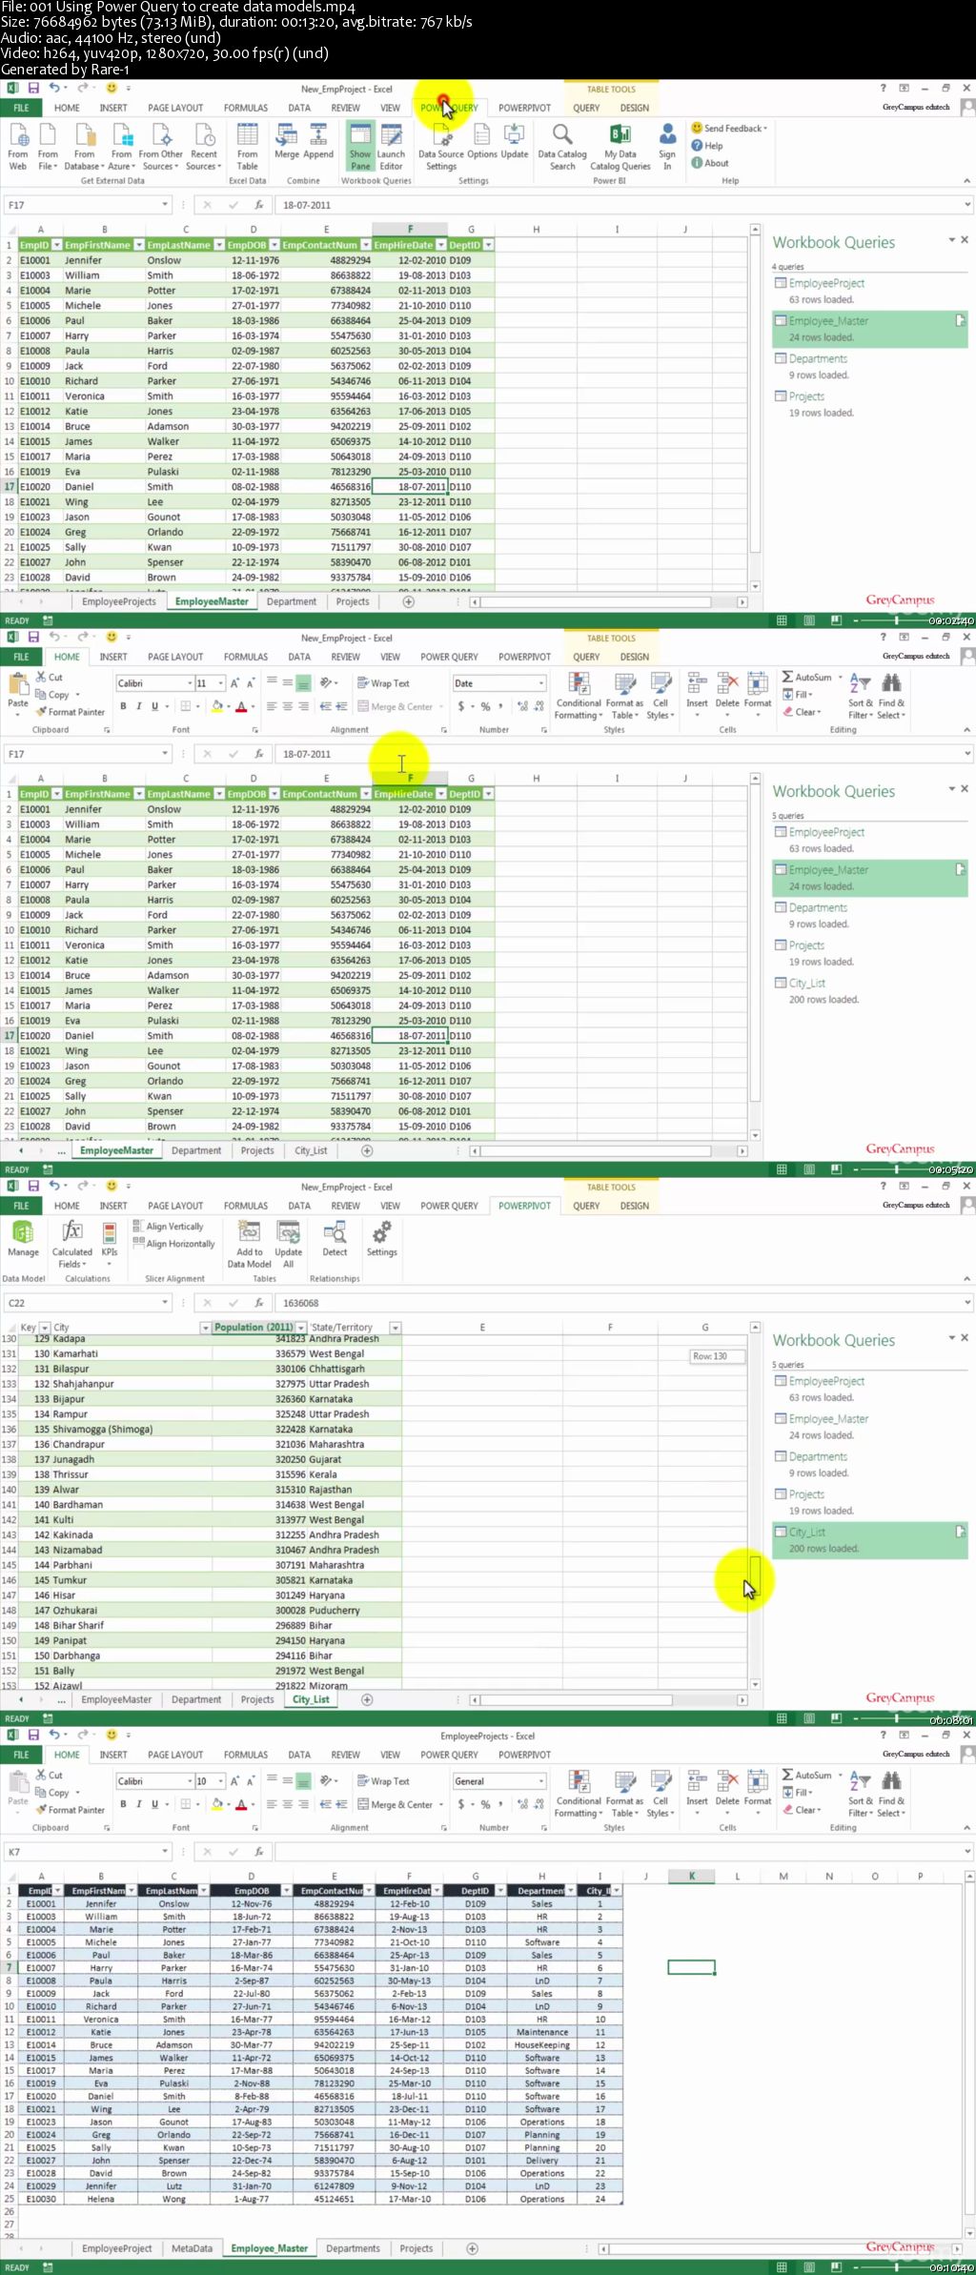
Task: Click Align Vertically slicer option
Action: point(168,1227)
